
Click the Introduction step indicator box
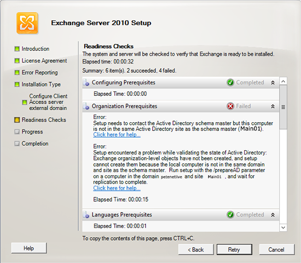17,49
